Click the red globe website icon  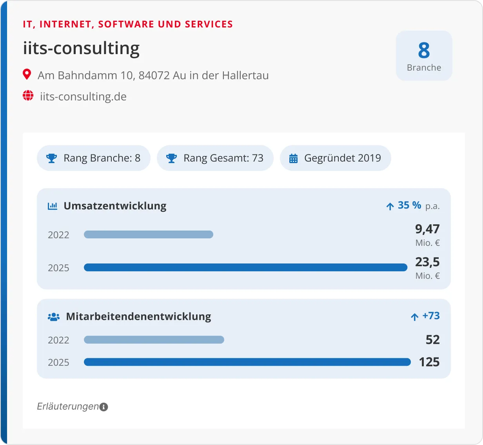[x=28, y=96]
